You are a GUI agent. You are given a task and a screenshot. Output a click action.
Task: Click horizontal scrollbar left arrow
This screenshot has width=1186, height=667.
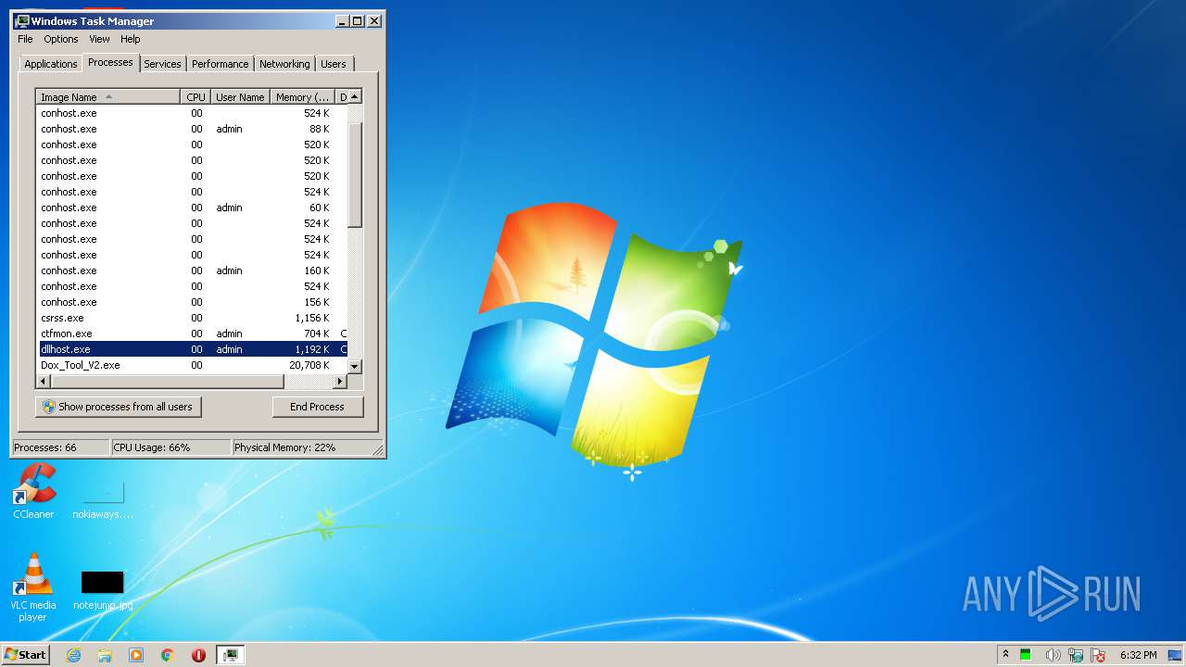(44, 382)
